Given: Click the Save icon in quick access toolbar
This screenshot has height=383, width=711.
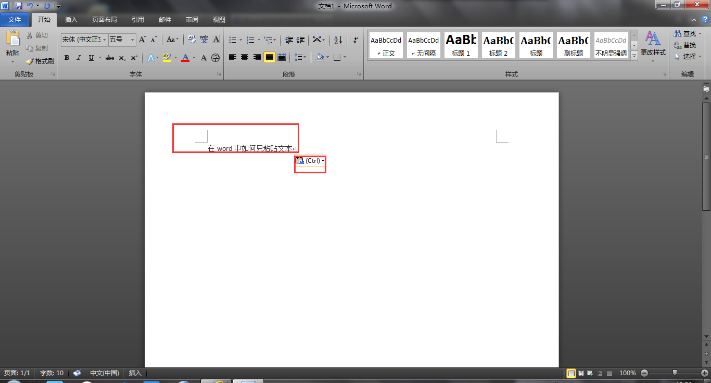Looking at the screenshot, I should pyautogui.click(x=19, y=6).
